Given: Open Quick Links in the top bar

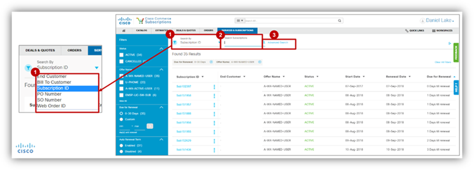Looking at the screenshot, I should pos(415,31).
